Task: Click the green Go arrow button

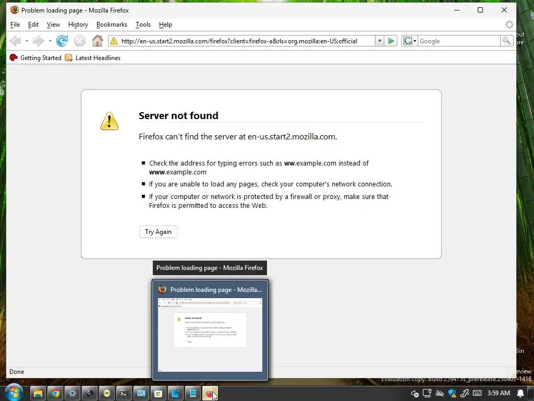Action: click(x=391, y=41)
